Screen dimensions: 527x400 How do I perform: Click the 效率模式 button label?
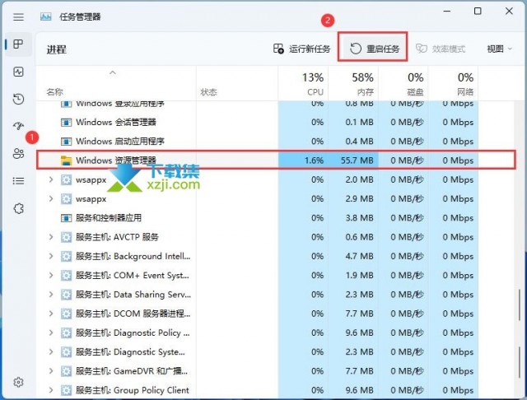pyautogui.click(x=448, y=49)
